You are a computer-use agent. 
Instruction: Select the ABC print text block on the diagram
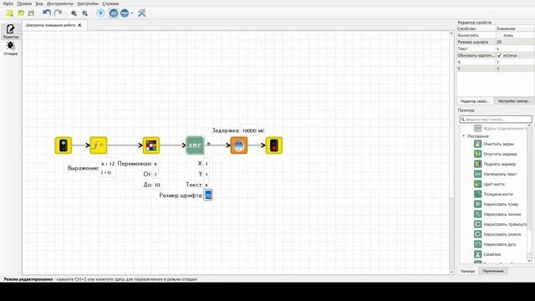pos(195,145)
